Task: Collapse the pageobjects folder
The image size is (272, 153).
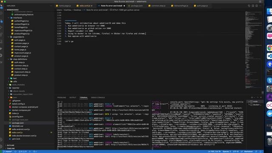Action: (x=19, y=37)
